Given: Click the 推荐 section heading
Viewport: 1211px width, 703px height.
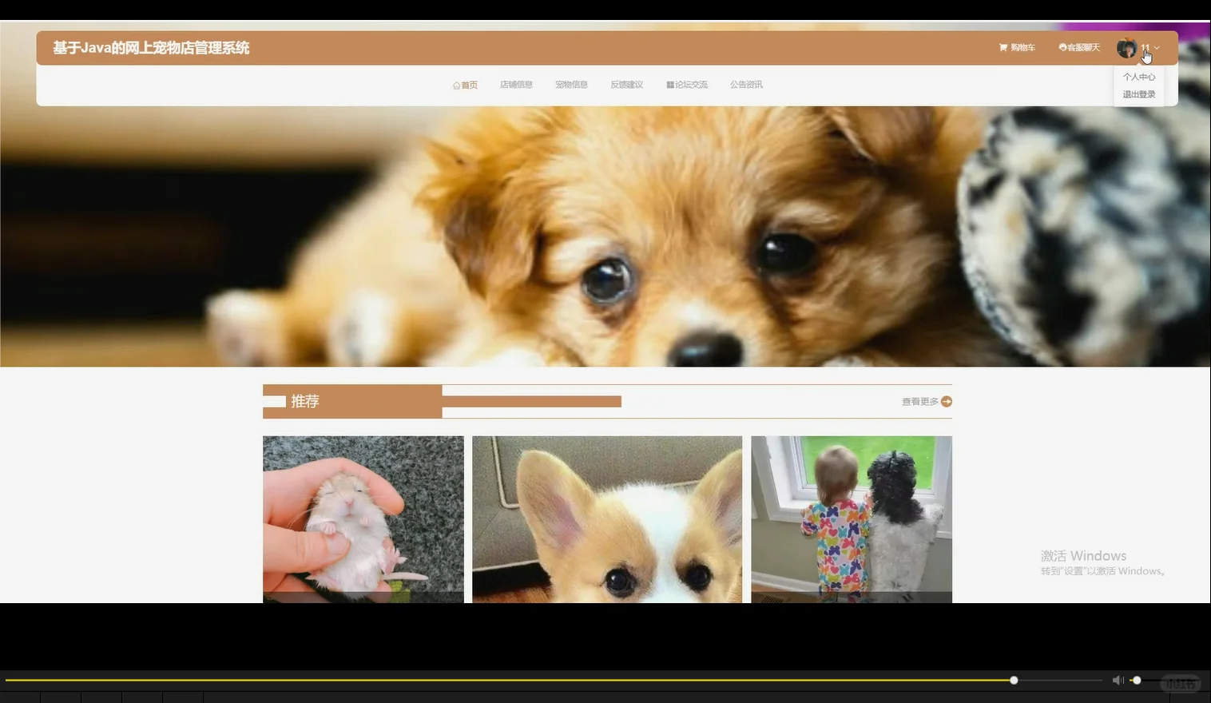Looking at the screenshot, I should [x=304, y=401].
